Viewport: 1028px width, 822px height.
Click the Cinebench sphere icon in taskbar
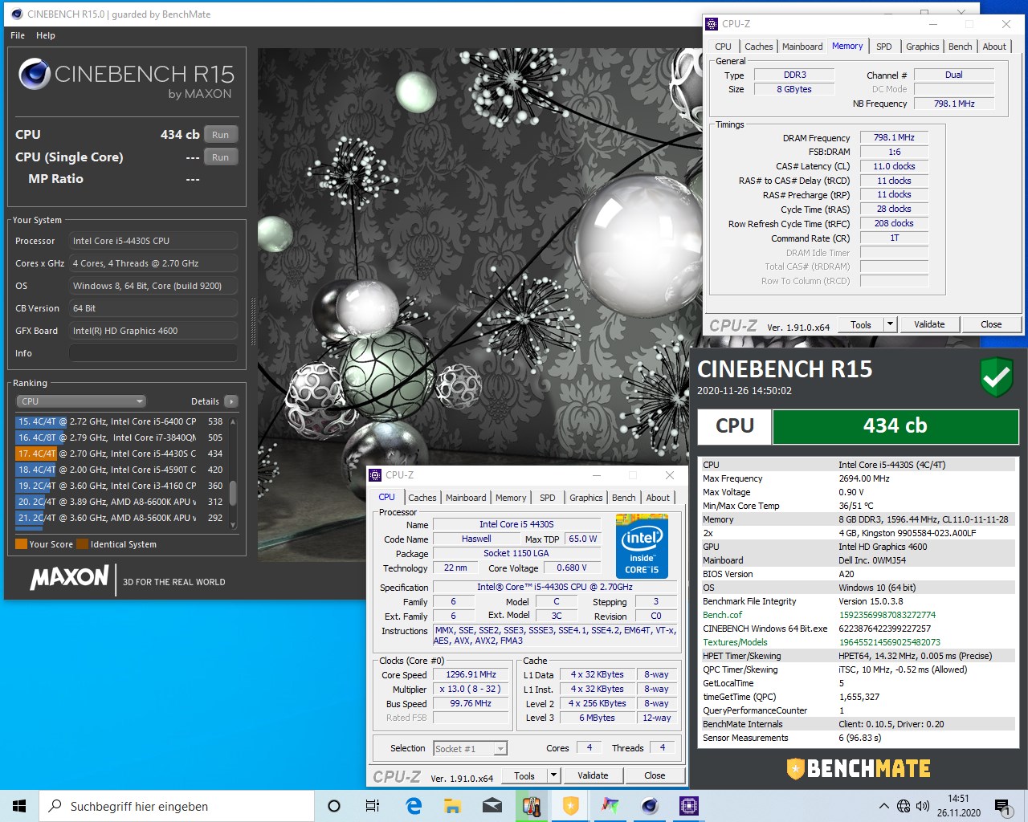[x=650, y=806]
